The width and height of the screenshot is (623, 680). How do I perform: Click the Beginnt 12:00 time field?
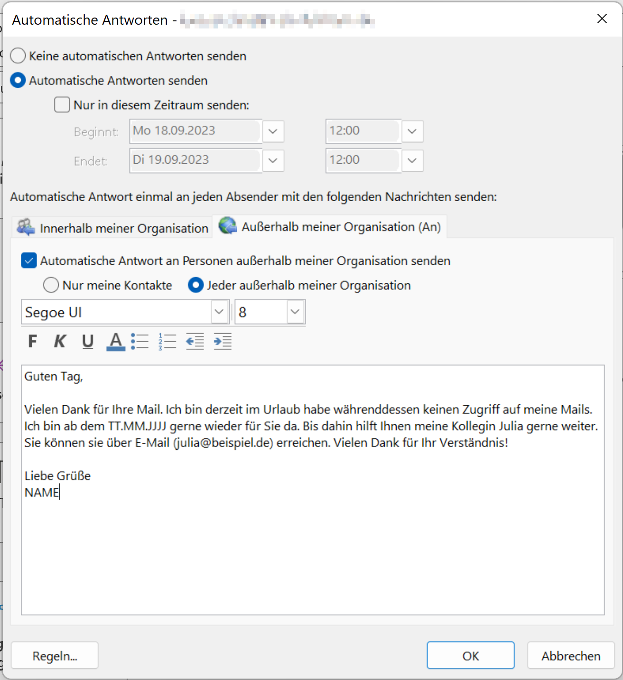pos(363,131)
